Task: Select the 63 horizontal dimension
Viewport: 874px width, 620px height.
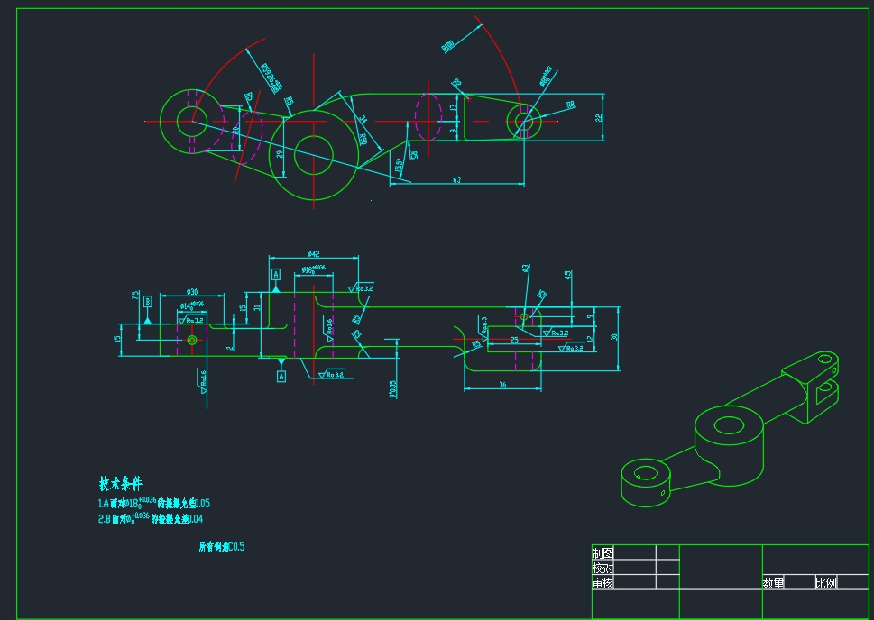Action: click(x=457, y=180)
